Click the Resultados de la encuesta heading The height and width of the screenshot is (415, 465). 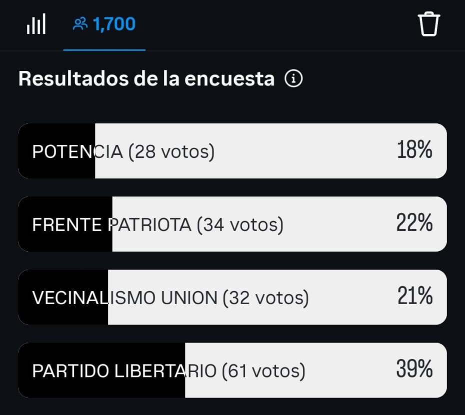[x=146, y=79]
